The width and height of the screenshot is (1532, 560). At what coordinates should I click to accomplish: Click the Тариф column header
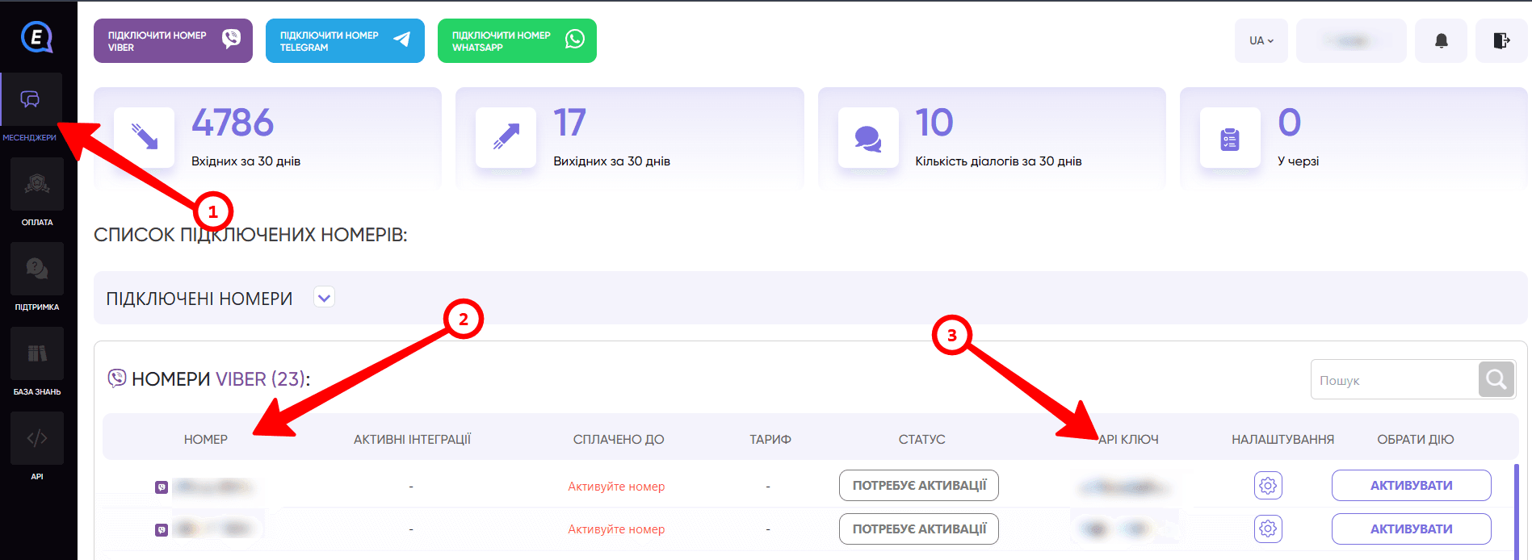[770, 440]
